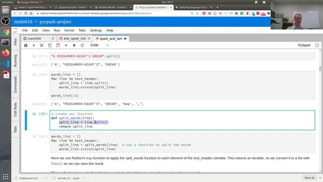Copy selected cell from the notebook toolbar

50,45
